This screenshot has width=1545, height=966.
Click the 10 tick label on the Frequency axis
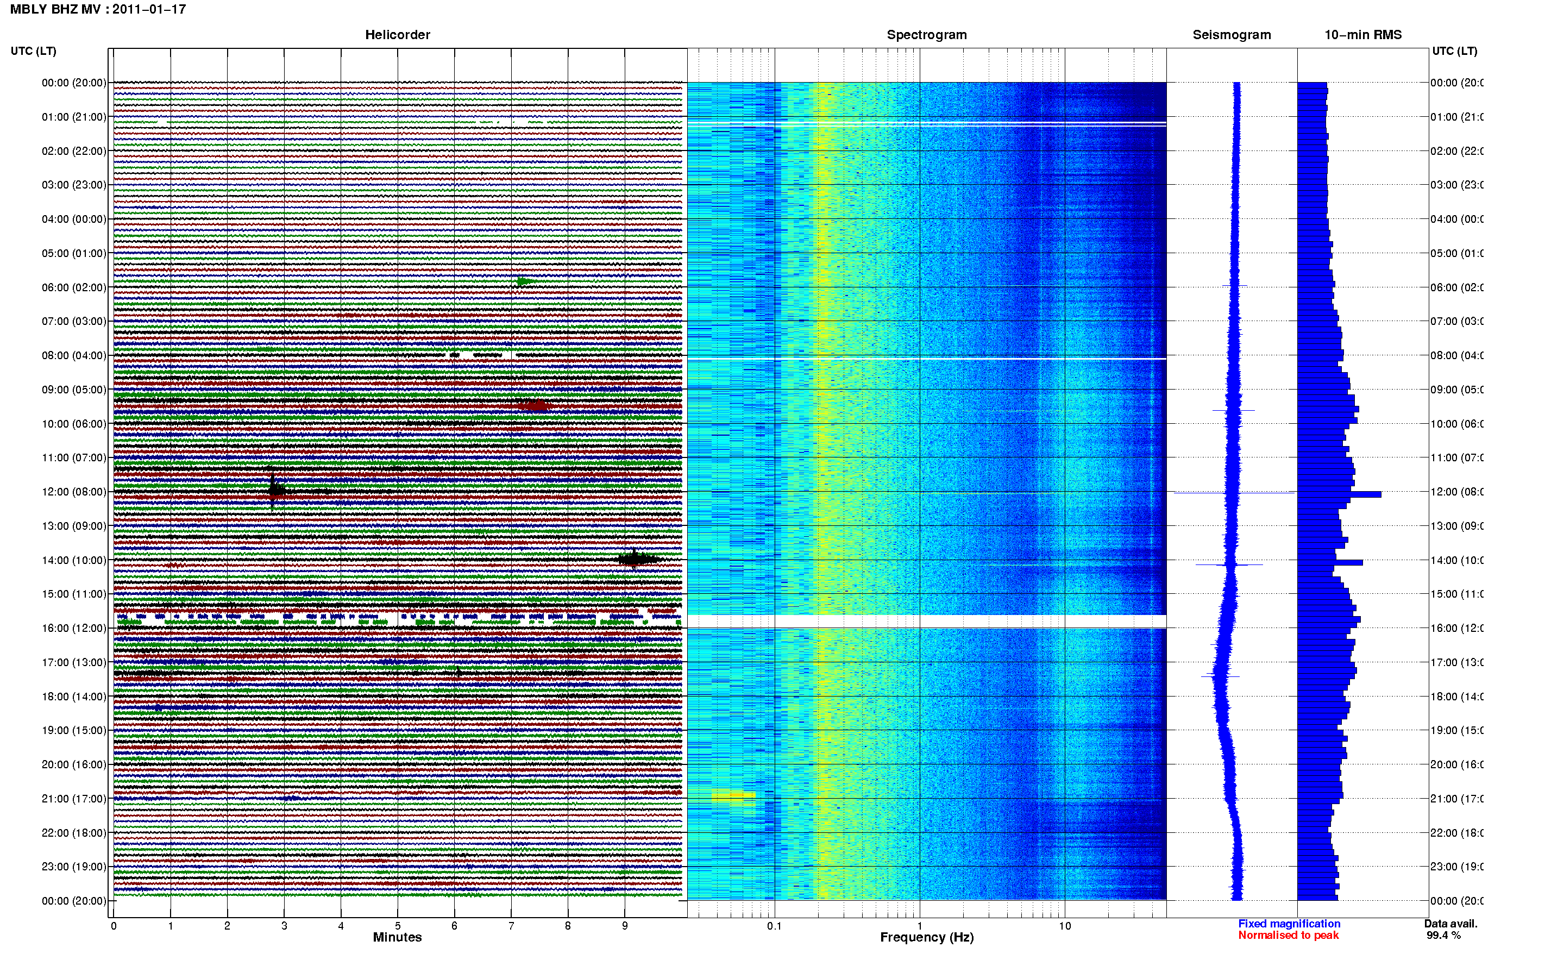point(1065,926)
